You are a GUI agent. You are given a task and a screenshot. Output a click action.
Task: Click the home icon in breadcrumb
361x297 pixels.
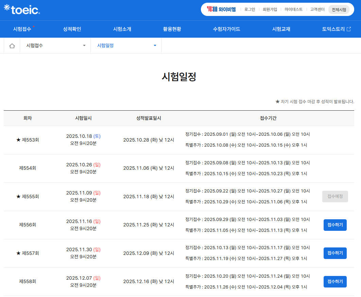coord(12,45)
